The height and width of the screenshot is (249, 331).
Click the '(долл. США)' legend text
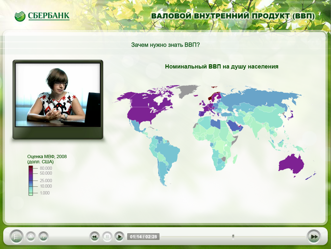click(x=40, y=162)
